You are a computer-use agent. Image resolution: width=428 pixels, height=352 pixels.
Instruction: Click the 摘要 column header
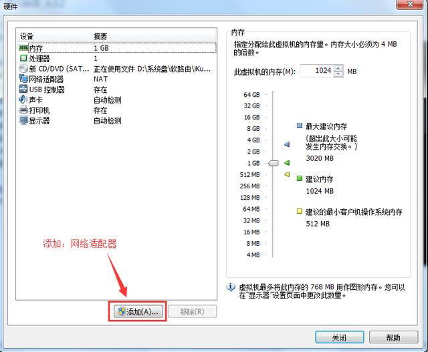154,36
